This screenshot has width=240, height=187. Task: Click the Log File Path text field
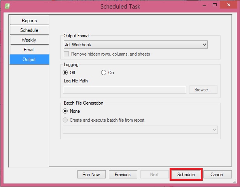pyautogui.click(x=124, y=90)
